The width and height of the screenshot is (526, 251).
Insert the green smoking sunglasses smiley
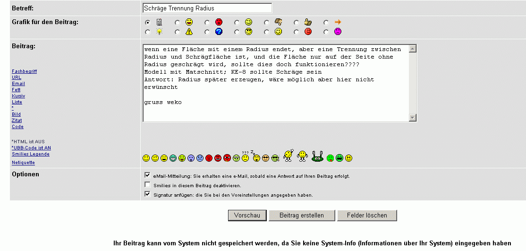(275, 158)
